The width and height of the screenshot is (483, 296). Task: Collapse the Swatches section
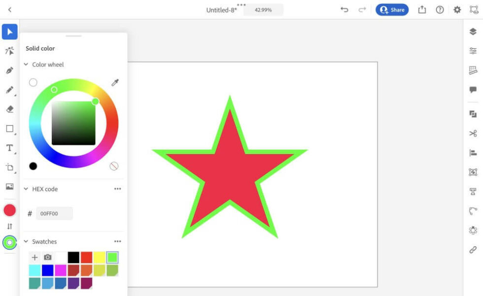coord(25,241)
